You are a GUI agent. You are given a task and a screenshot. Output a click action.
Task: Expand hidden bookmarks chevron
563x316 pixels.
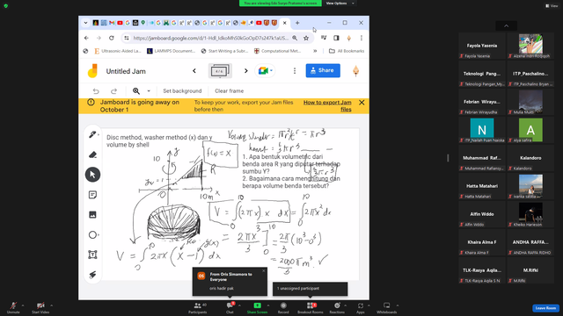315,51
